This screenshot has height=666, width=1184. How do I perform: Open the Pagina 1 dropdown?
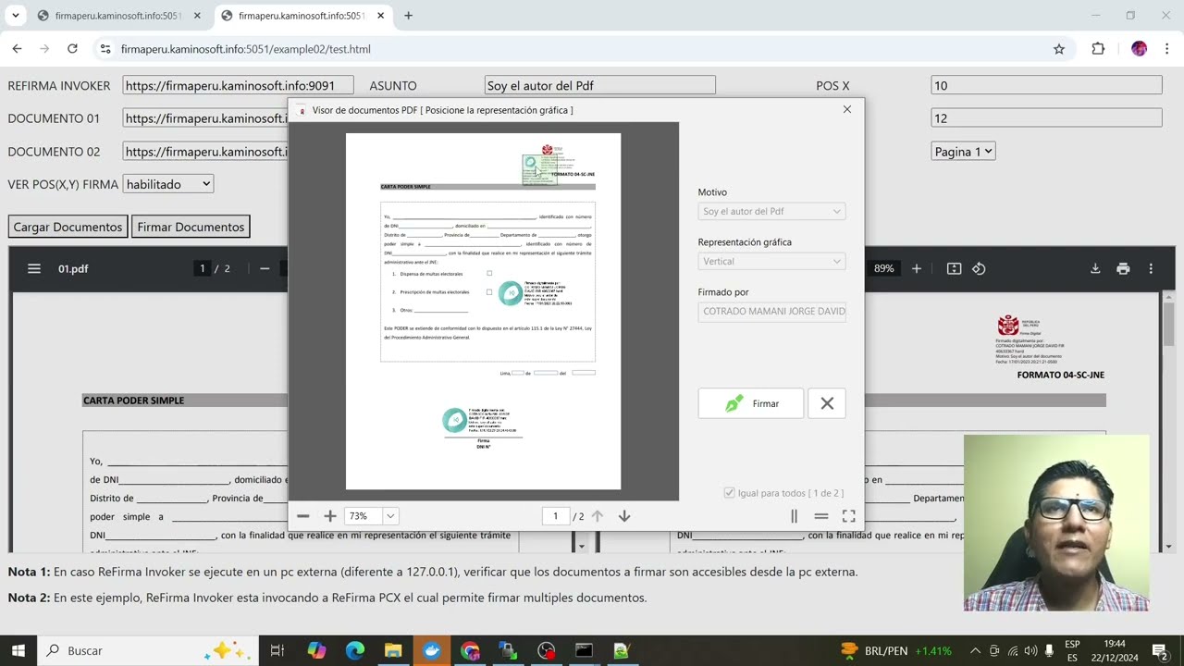tap(963, 151)
